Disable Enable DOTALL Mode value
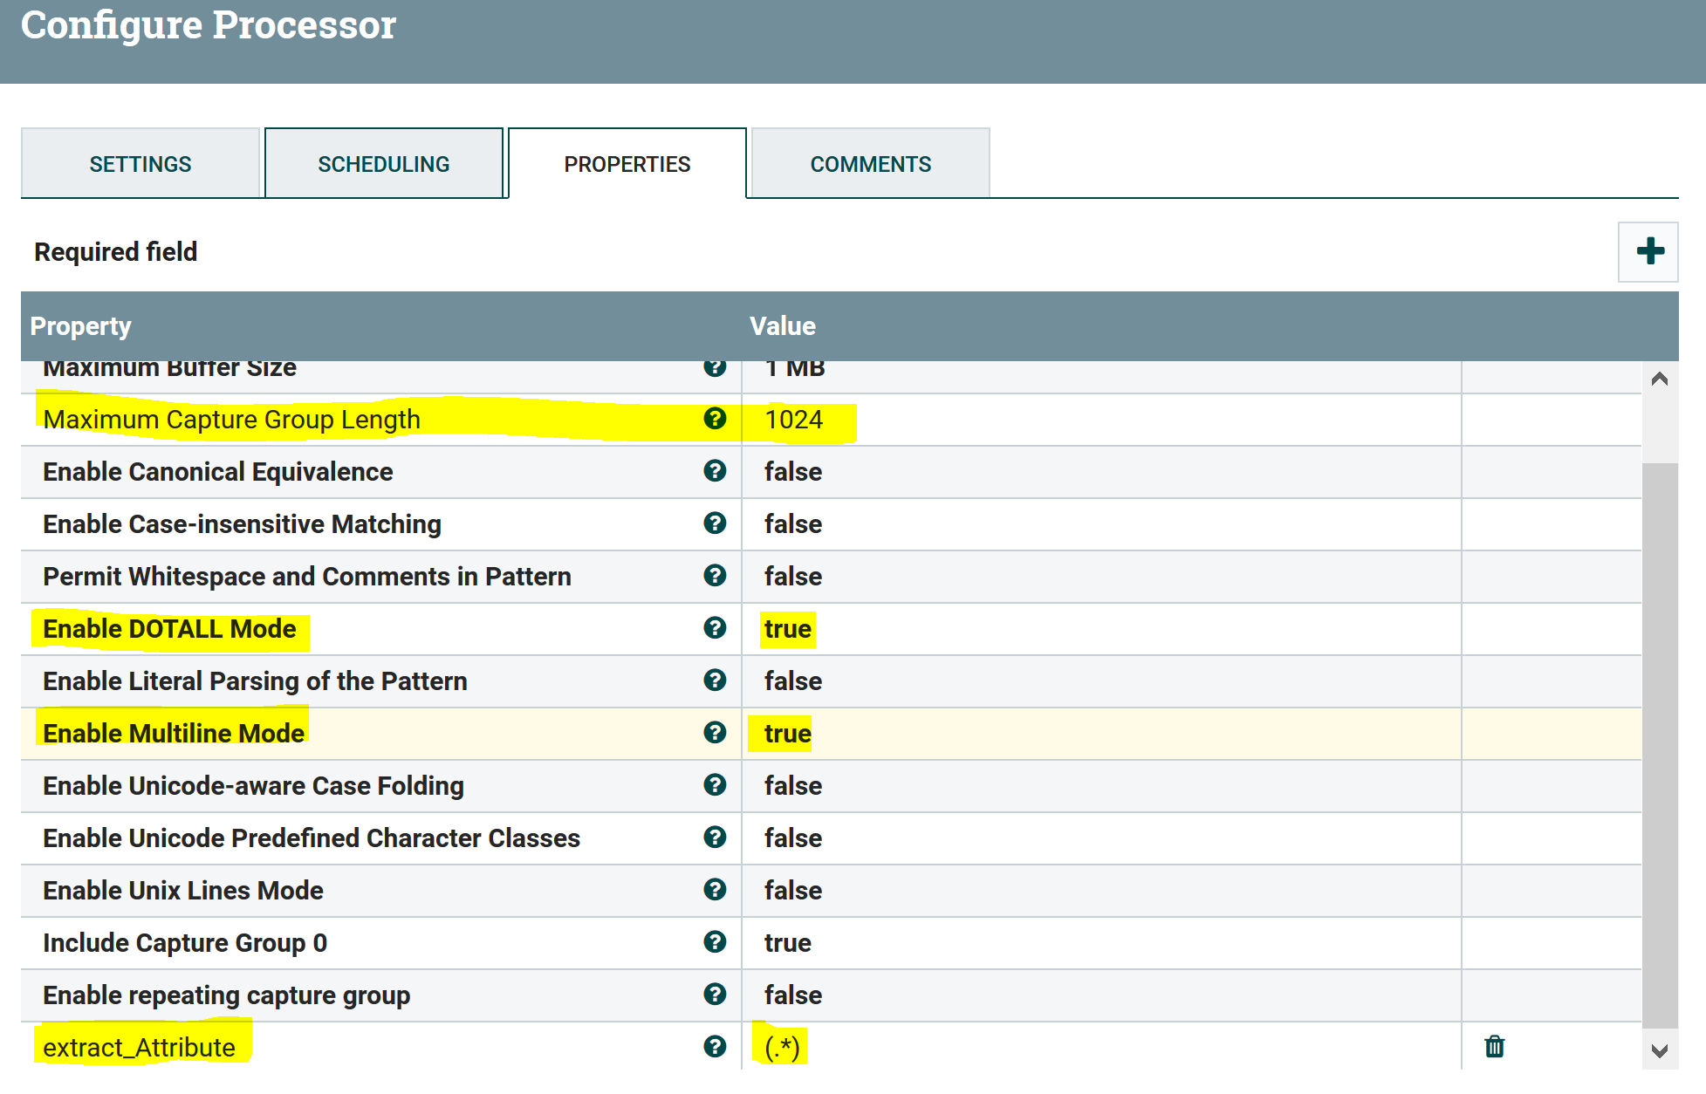This screenshot has height=1094, width=1706. [786, 628]
